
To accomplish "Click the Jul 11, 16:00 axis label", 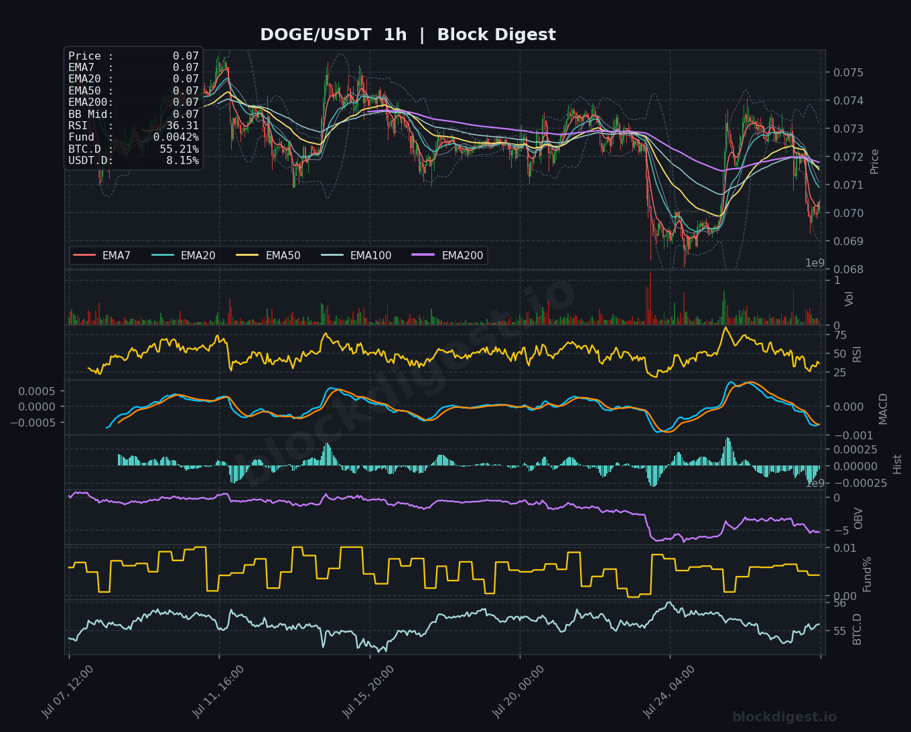I will point(218,692).
